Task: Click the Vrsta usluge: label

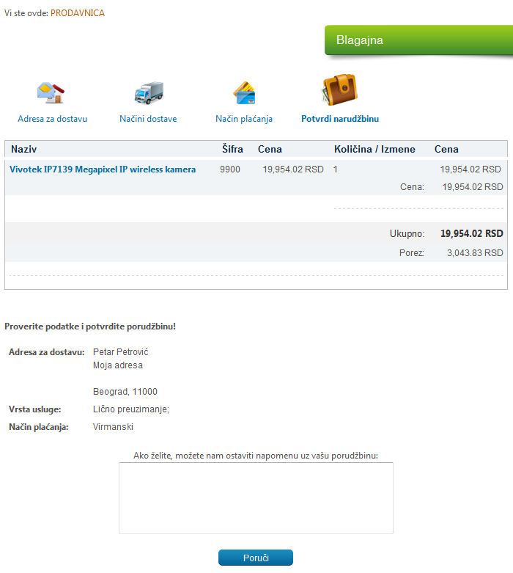Action: pos(35,409)
